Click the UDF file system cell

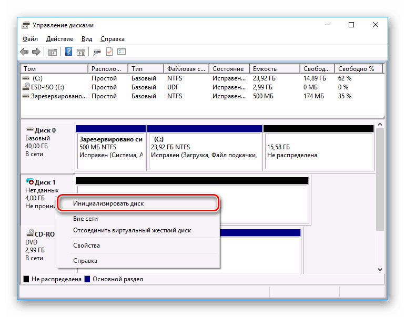click(173, 87)
